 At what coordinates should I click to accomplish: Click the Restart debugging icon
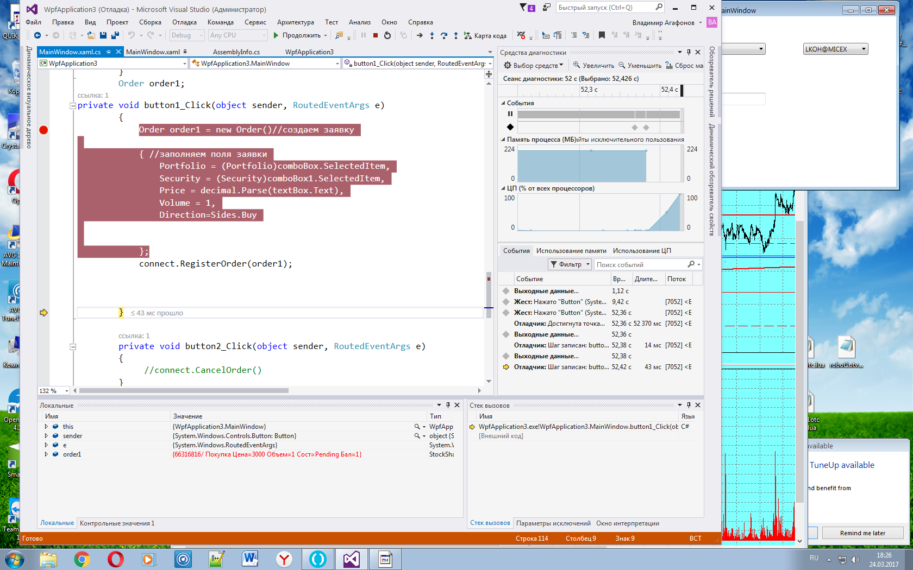tap(387, 35)
